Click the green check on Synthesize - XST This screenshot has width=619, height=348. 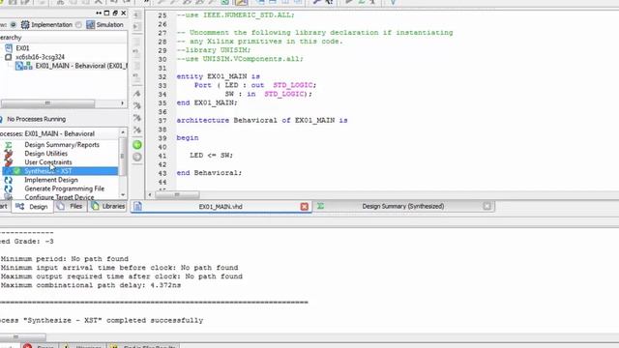[x=16, y=171]
